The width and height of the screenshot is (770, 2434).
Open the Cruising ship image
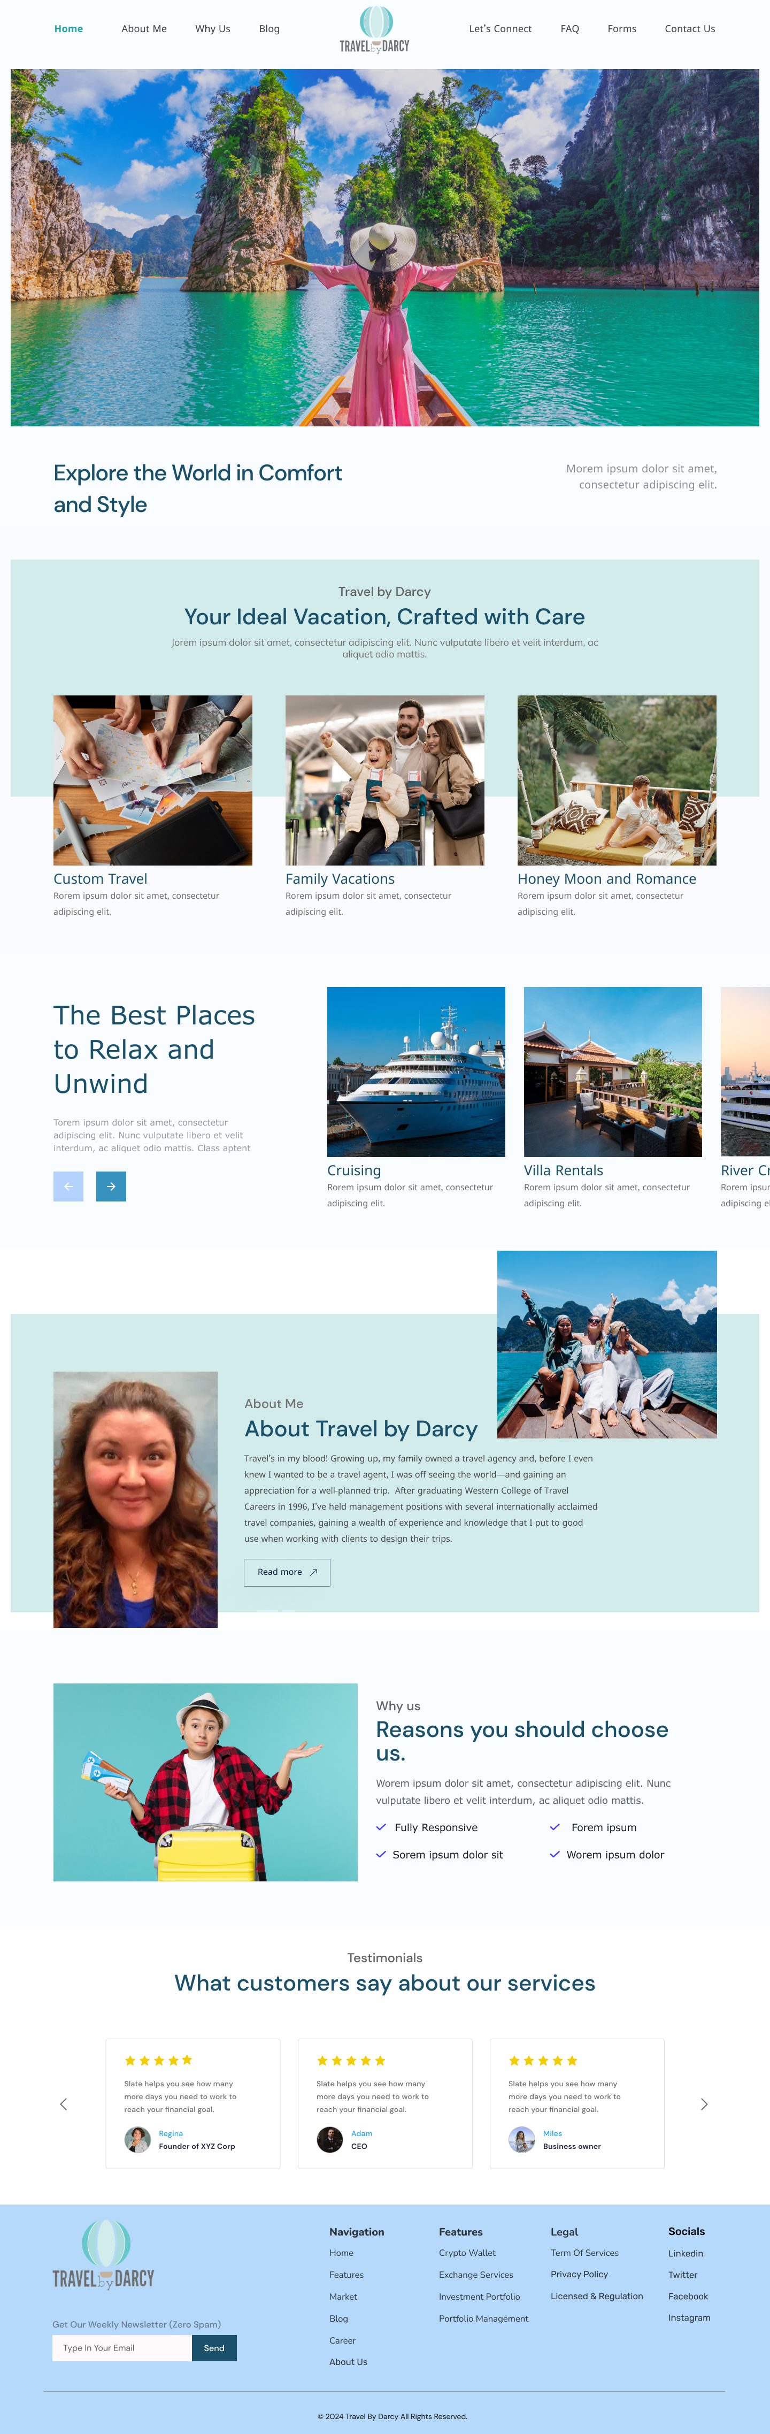click(415, 1071)
